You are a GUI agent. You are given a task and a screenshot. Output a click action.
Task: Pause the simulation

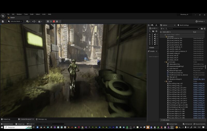point(48,21)
